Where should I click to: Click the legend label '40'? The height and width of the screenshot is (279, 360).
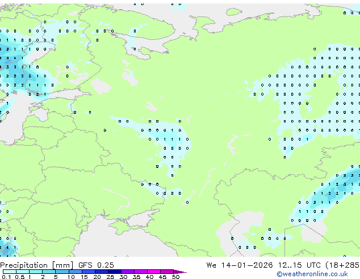[149, 277]
